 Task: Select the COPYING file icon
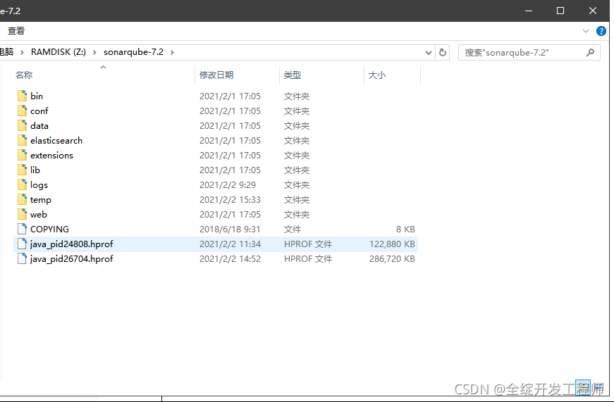click(23, 229)
